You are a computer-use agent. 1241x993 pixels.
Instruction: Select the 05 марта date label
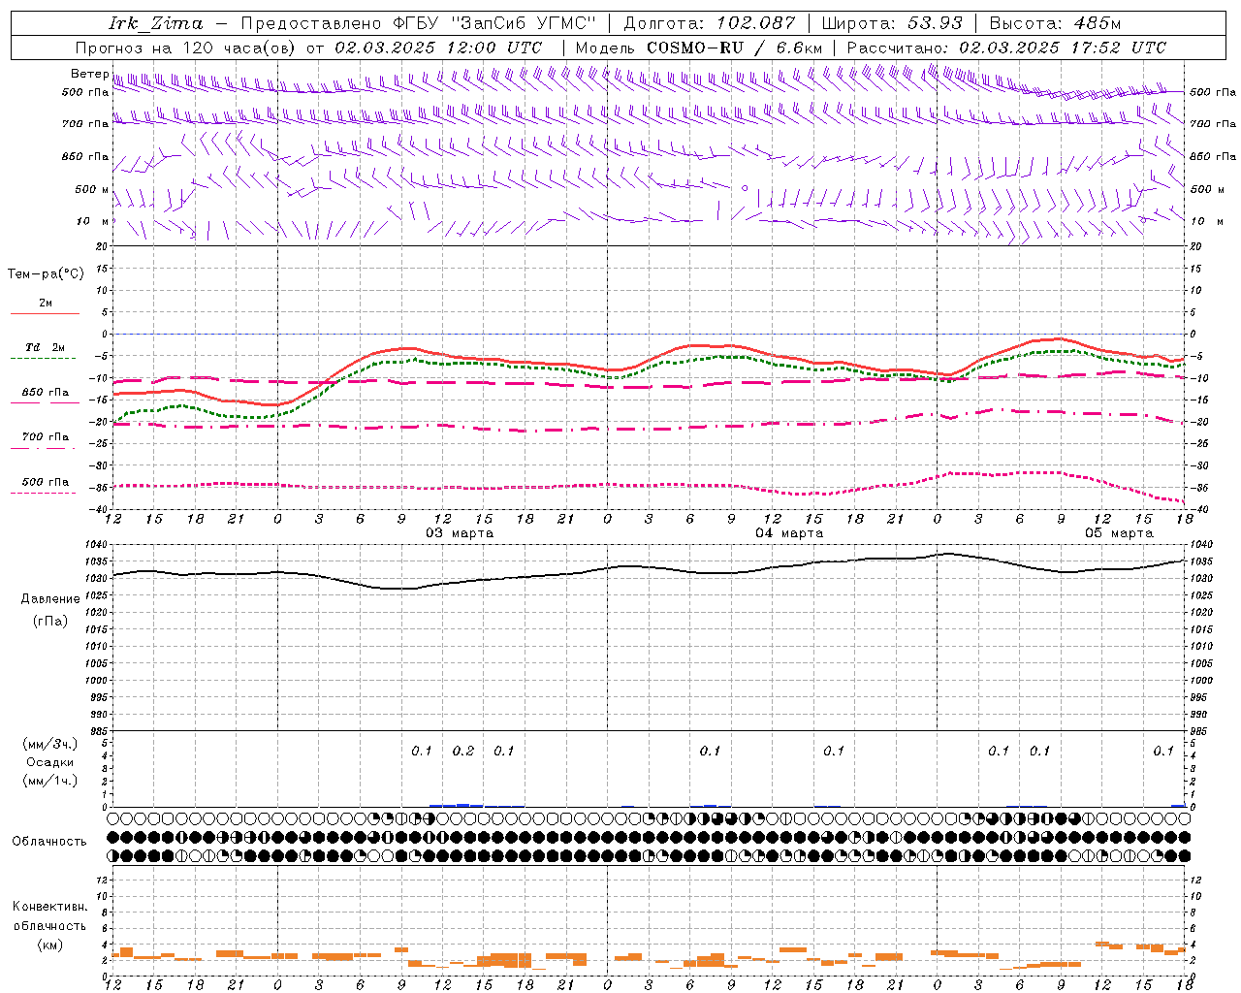1119,533
